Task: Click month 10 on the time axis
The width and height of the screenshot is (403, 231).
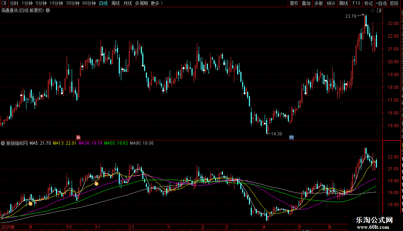Action: point(69,227)
